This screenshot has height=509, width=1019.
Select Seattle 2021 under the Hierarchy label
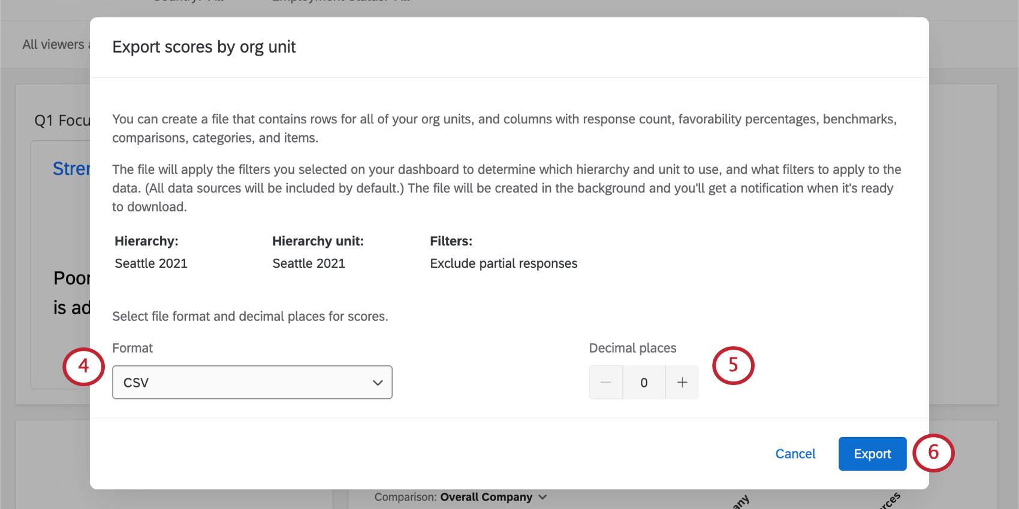coord(151,263)
